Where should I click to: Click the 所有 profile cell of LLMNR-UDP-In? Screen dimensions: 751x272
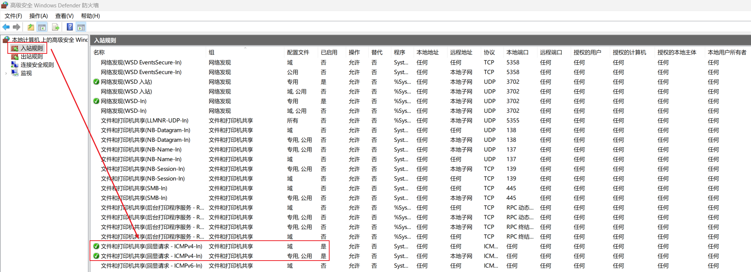(293, 121)
